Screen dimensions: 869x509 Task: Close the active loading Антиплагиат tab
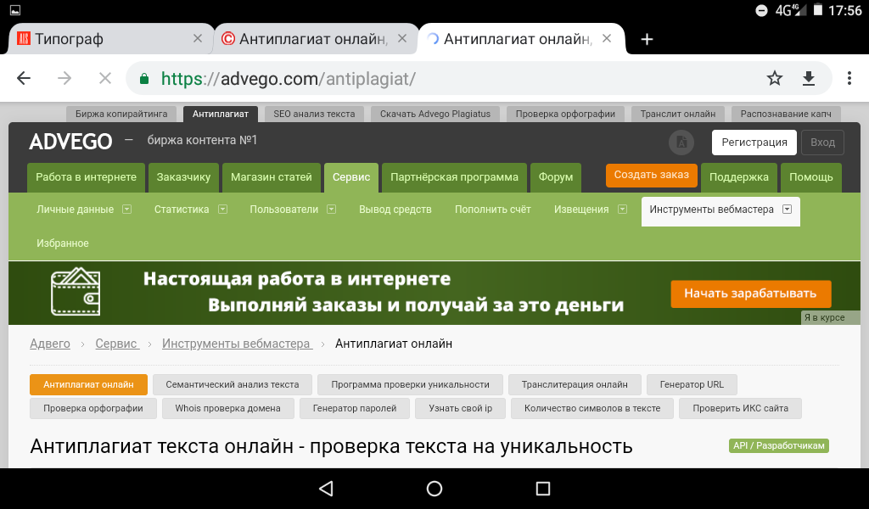(607, 38)
